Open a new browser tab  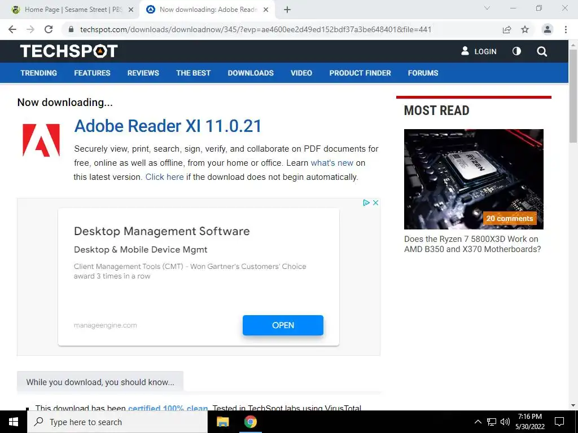(287, 10)
